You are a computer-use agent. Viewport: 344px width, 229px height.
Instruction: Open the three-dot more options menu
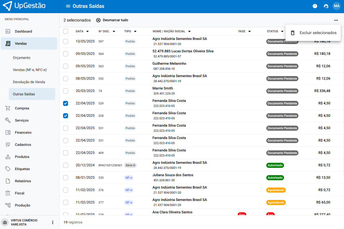pos(336,20)
